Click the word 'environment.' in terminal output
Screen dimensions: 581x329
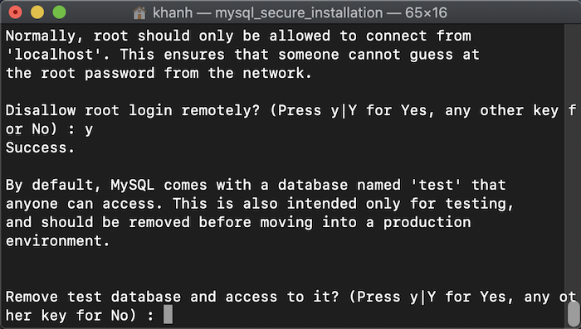coord(58,241)
